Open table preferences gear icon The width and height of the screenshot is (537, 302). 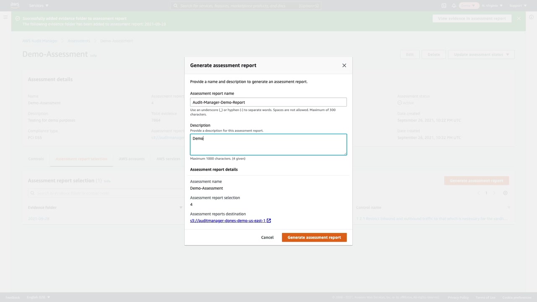(x=505, y=193)
